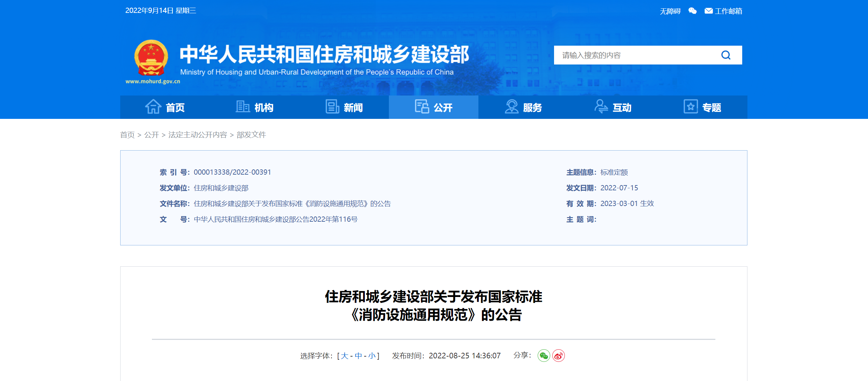Click the article headline 消防设施通用规范 公告

[x=433, y=306]
